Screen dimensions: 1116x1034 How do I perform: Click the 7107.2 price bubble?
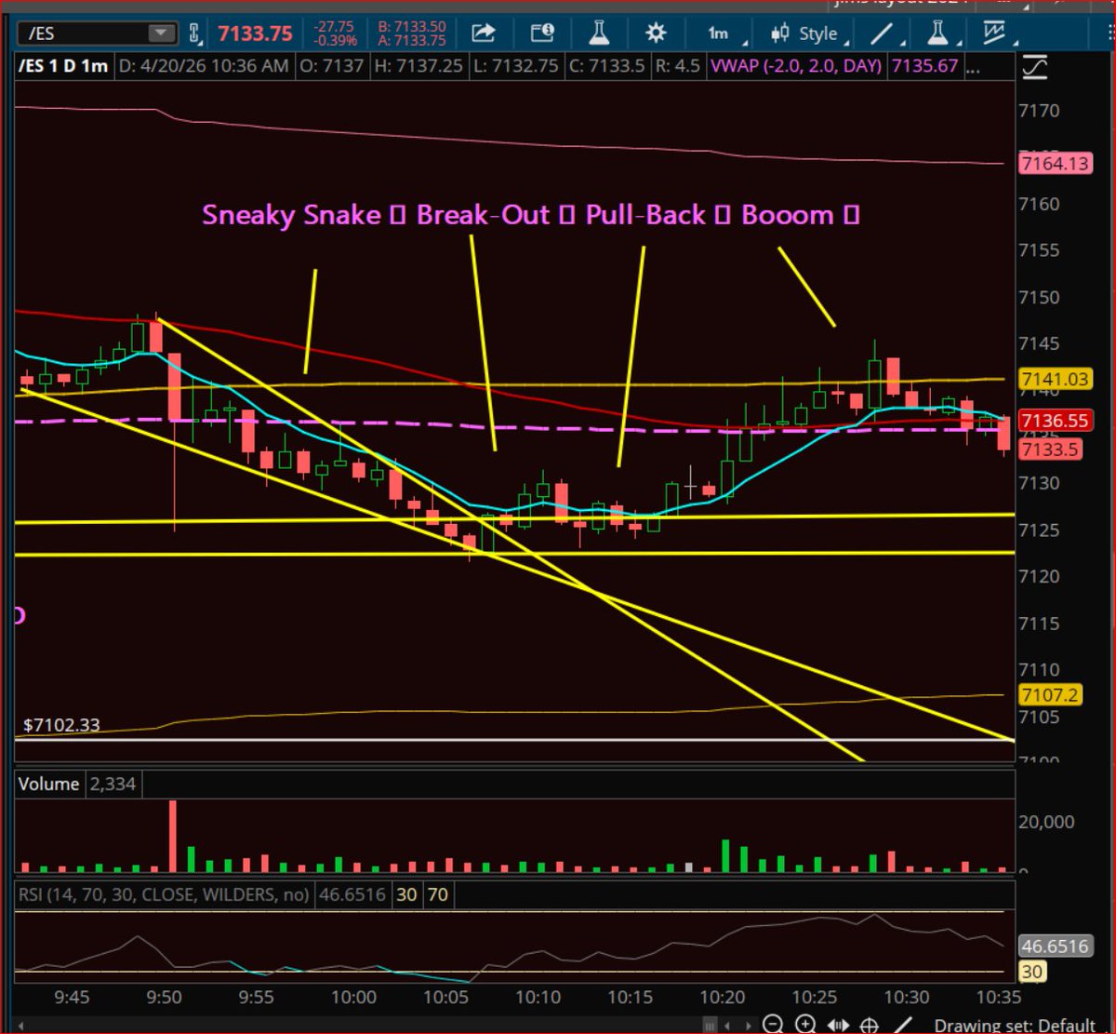pos(1049,695)
